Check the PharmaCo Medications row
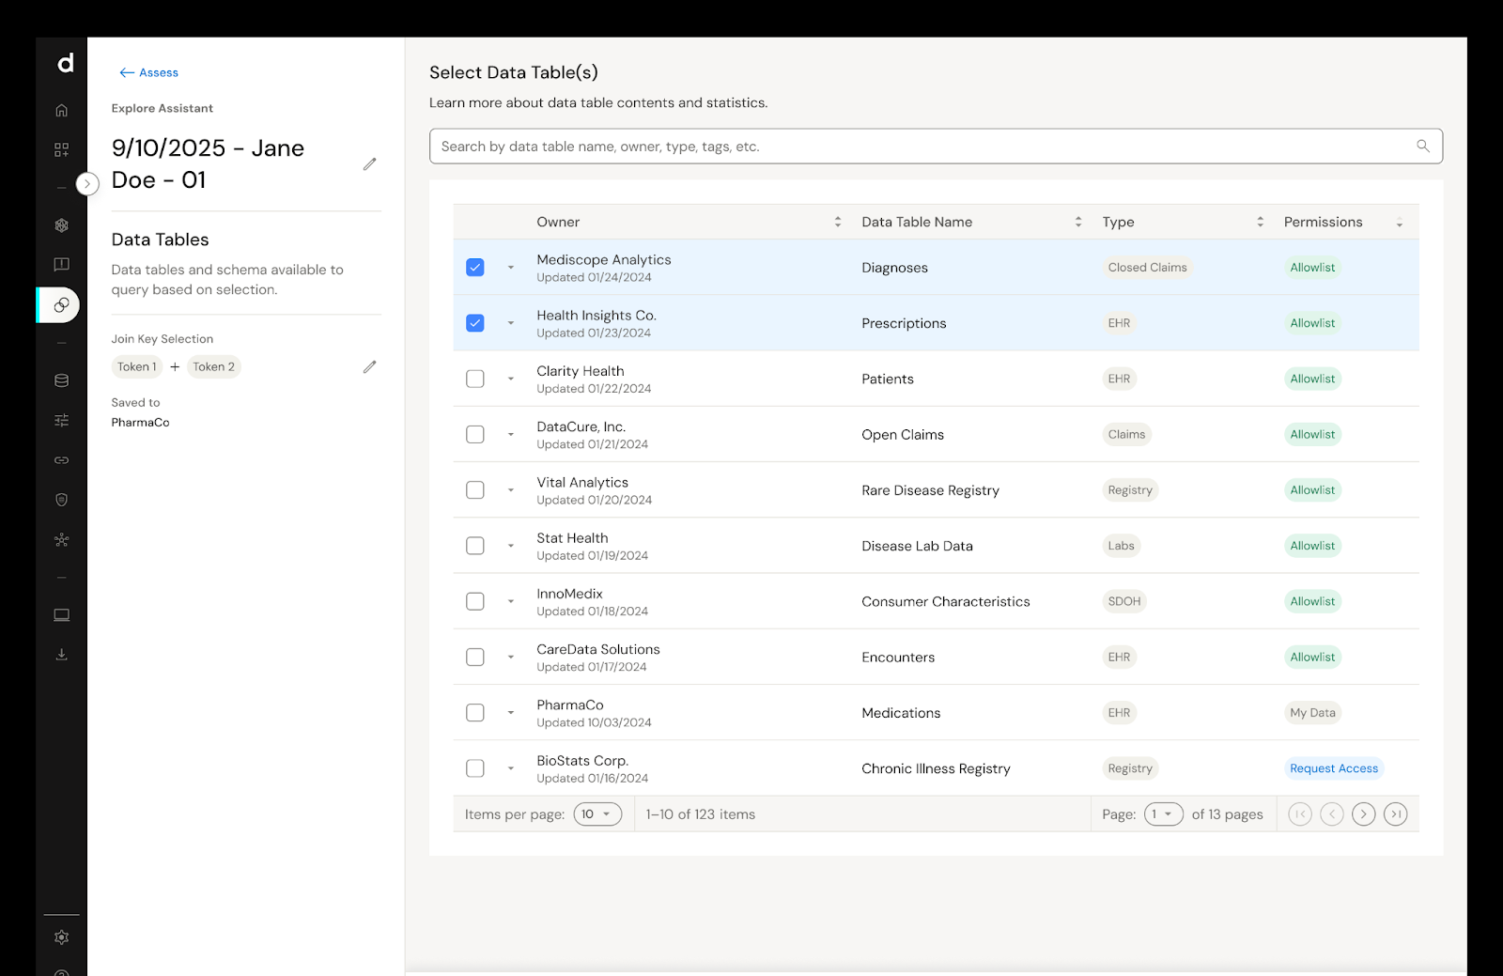The image size is (1503, 976). [x=475, y=713]
